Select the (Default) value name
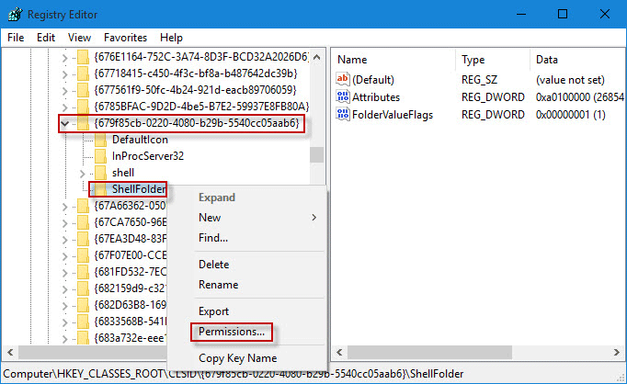Screen dimensions: 627x384 [x=373, y=80]
